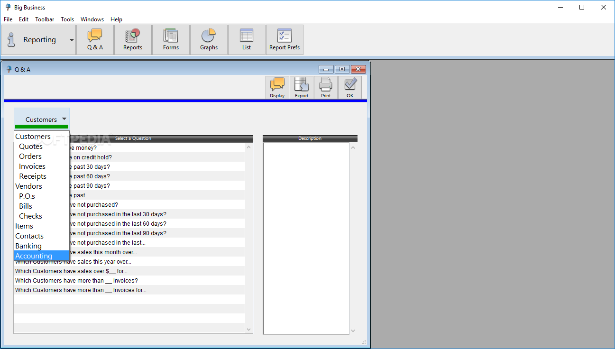The width and height of the screenshot is (615, 349).
Task: Open the Forms toolbar icon
Action: coord(171,40)
